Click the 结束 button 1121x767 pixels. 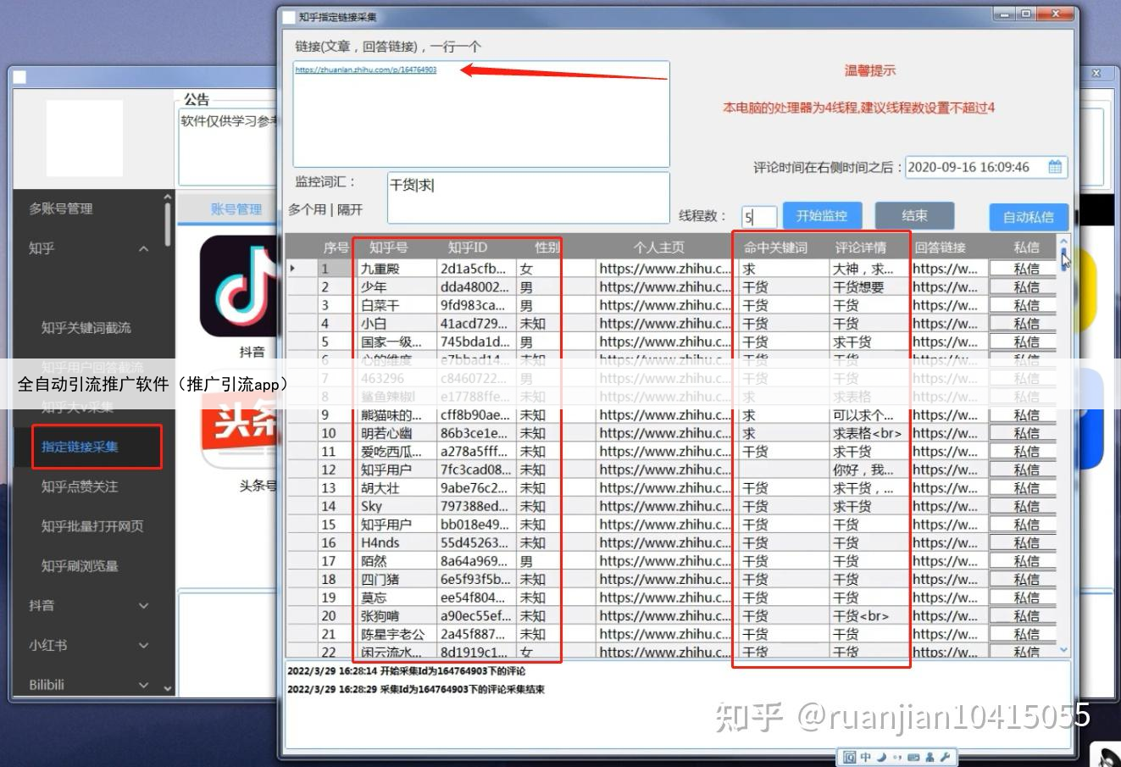click(914, 215)
